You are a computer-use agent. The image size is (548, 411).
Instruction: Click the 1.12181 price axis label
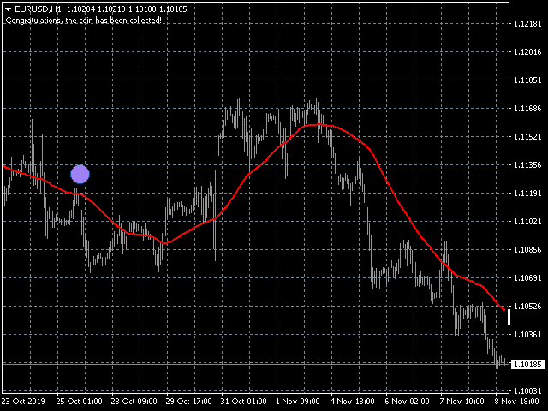coord(528,24)
